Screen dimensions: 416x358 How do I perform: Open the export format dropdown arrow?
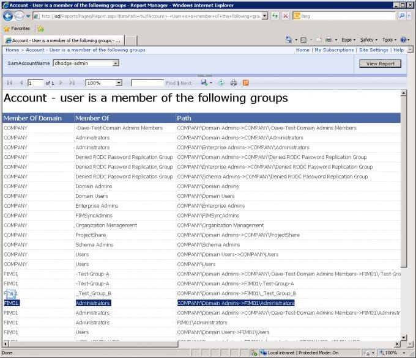pyautogui.click(x=211, y=83)
